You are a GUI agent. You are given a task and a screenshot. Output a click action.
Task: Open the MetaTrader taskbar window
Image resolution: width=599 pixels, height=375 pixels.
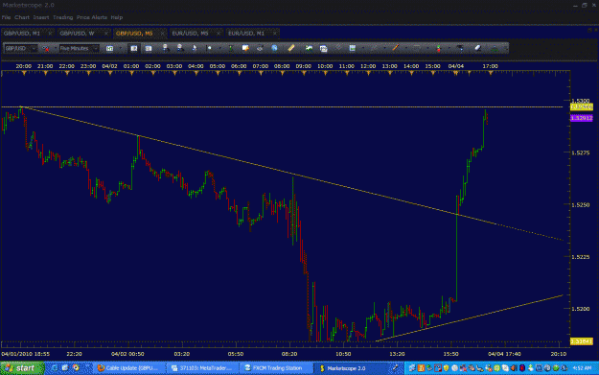click(202, 368)
